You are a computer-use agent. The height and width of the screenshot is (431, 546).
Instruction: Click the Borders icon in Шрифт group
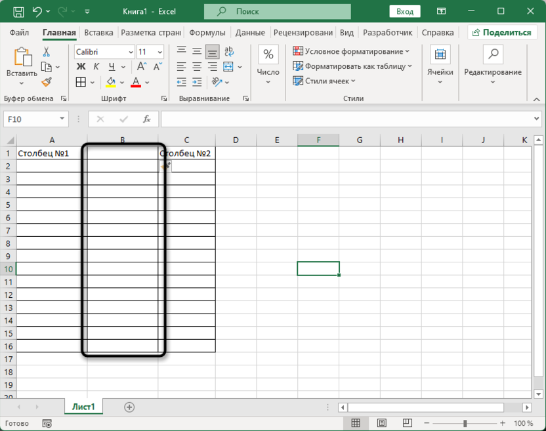click(x=81, y=82)
